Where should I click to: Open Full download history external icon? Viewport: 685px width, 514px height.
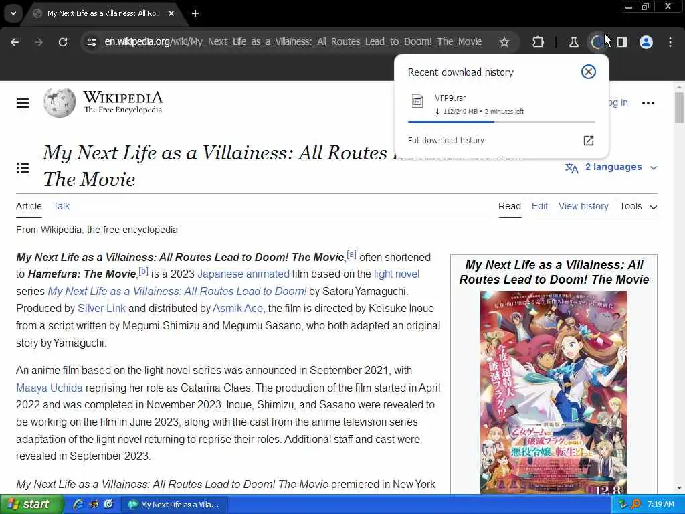pos(589,141)
